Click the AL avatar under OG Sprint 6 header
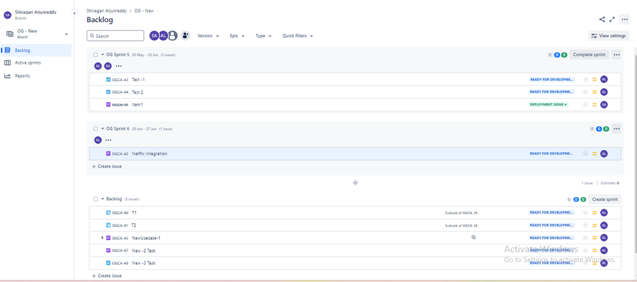637x282 pixels. pos(98,140)
